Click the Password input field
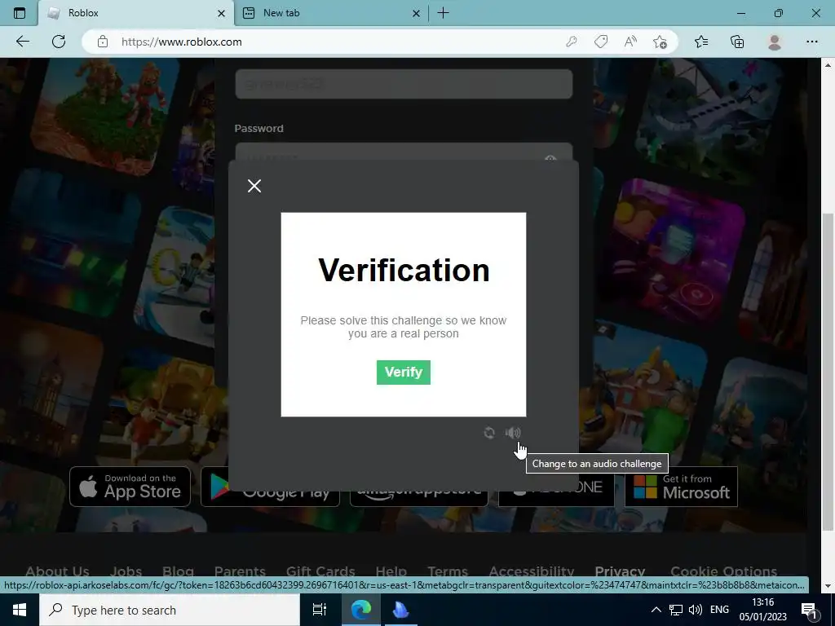The image size is (835, 626). pyautogui.click(x=404, y=152)
